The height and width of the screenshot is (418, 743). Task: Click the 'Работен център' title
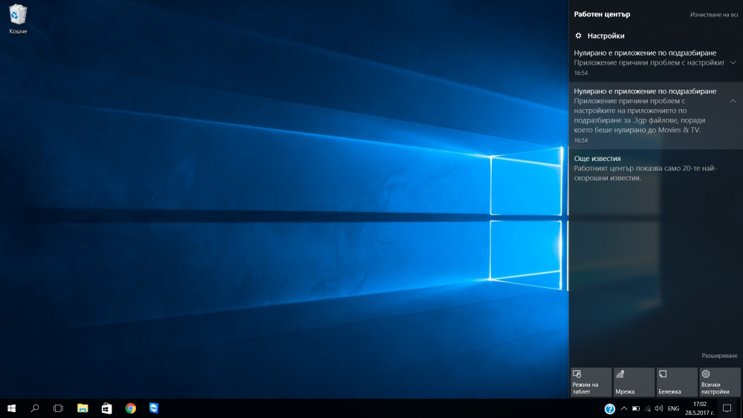coord(602,14)
